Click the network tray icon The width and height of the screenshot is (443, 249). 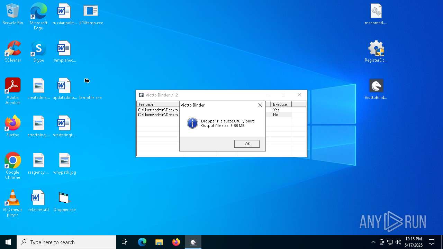390,242
